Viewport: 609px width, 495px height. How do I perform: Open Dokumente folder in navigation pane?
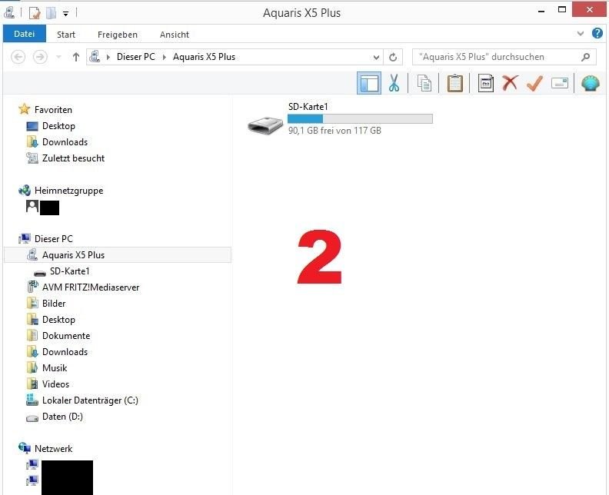pyautogui.click(x=66, y=336)
